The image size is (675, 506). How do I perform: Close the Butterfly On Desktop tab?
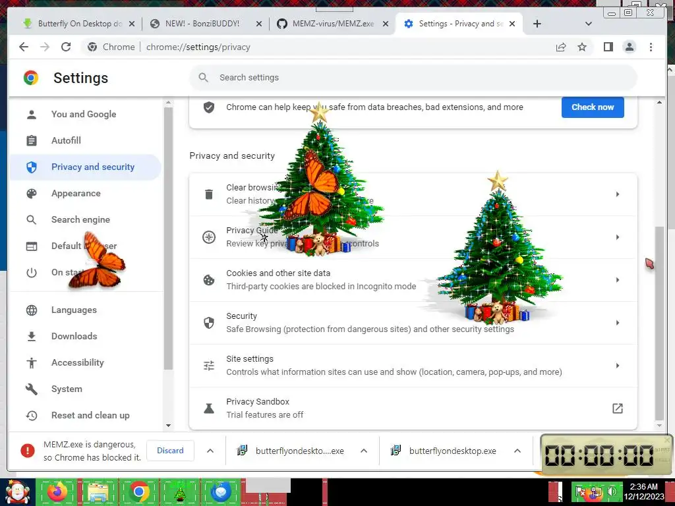132,24
